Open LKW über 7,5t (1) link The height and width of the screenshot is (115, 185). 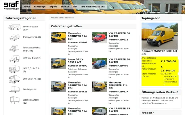coord(32,79)
